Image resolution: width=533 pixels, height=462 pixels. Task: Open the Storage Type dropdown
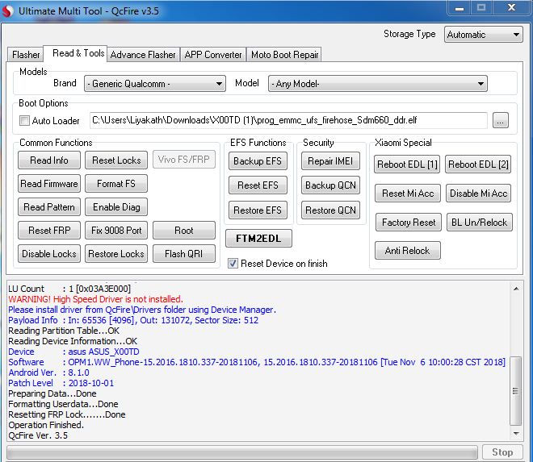pos(483,35)
